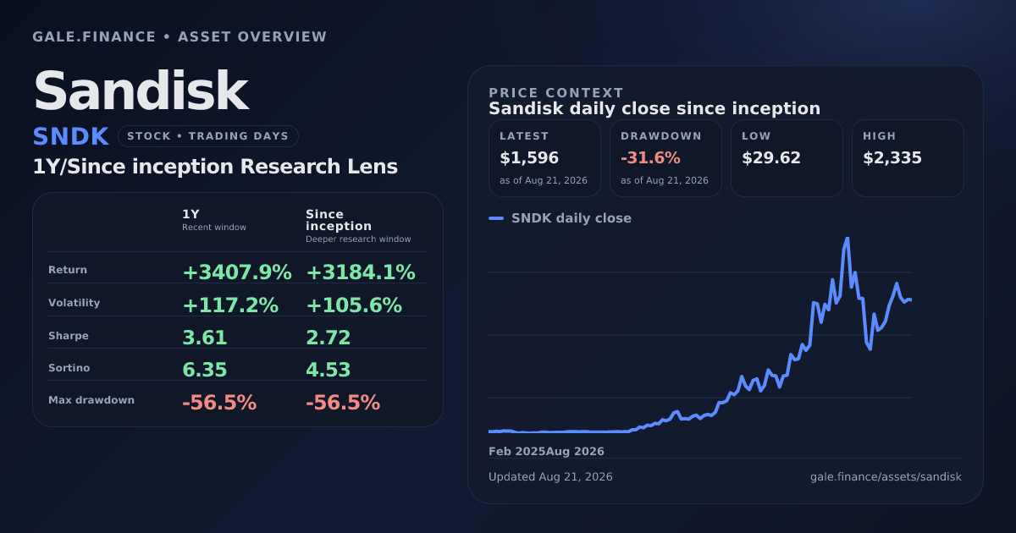Click the STOCK • TRADING DAYS badge
Viewport: 1016px width, 533px height.
[x=208, y=136]
